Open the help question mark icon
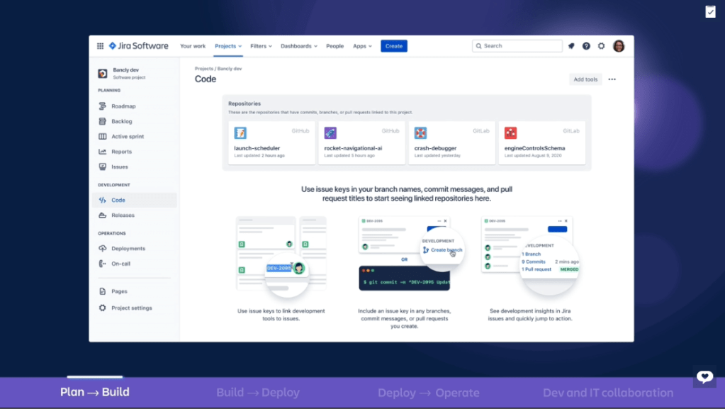The image size is (725, 409). 586,46
